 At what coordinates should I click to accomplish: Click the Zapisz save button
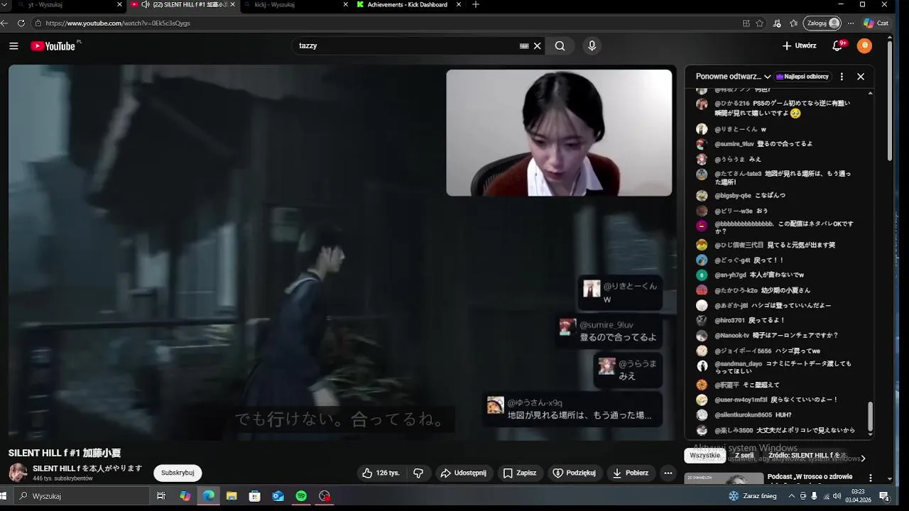[520, 473]
